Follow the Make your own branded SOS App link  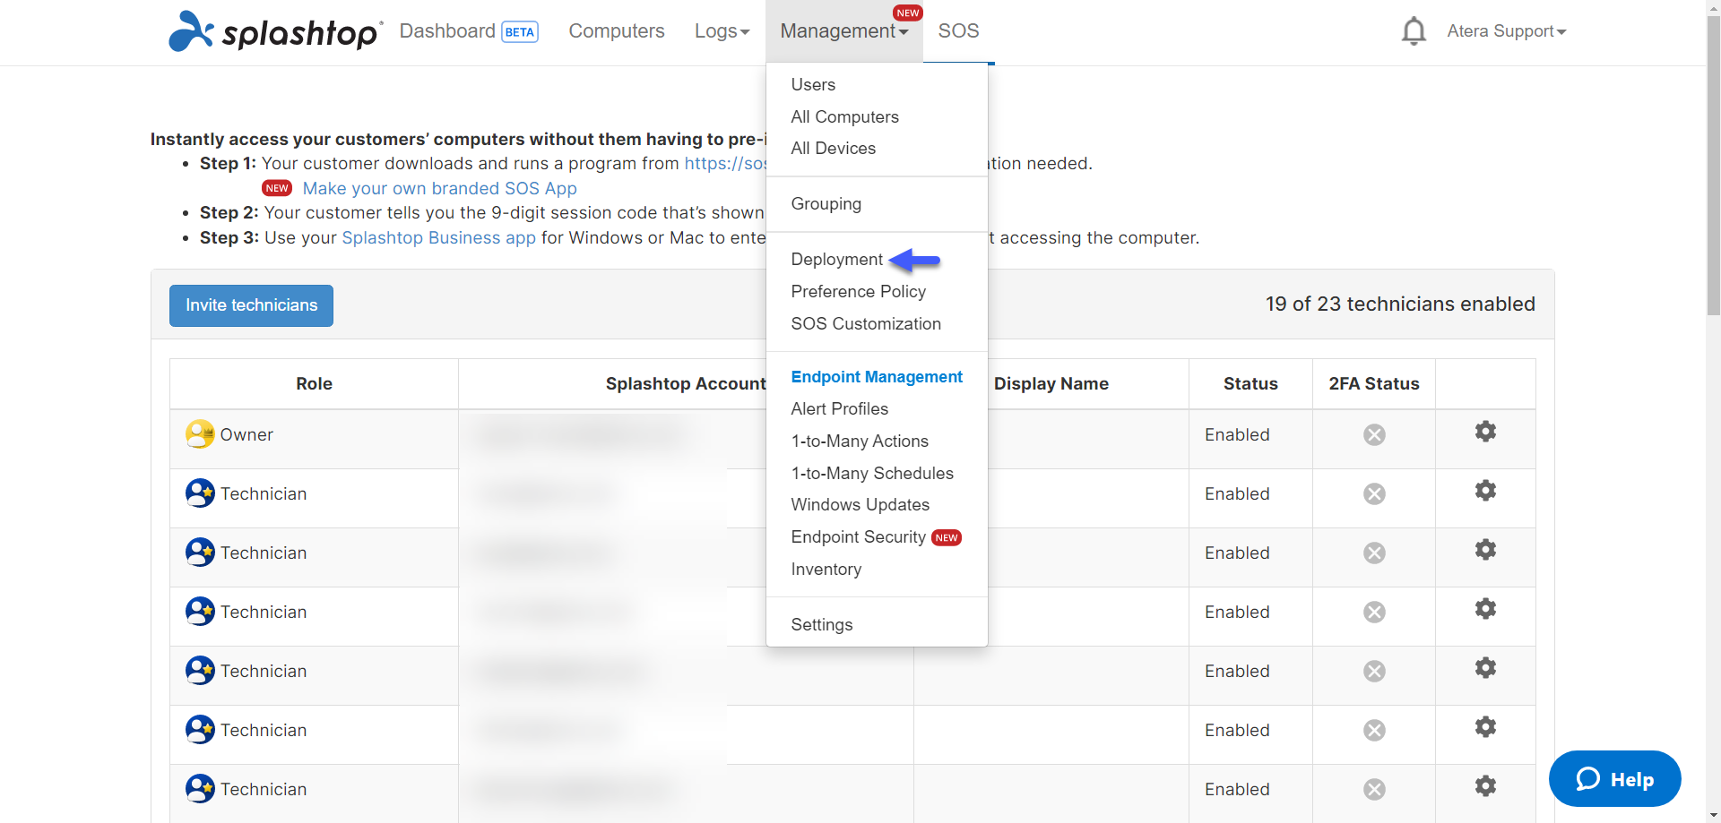439,189
